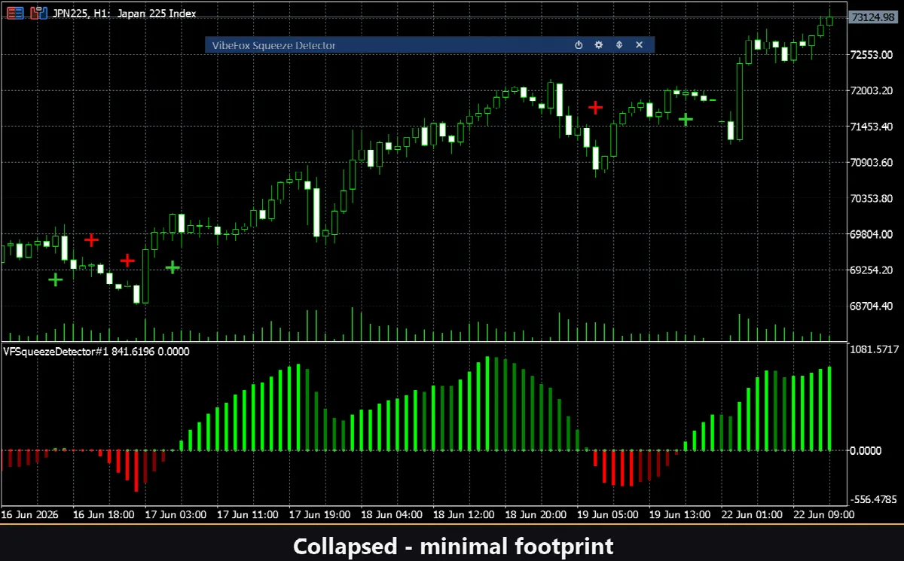Click the 17 Jun 19:00 time label
904x561 pixels.
coord(319,515)
